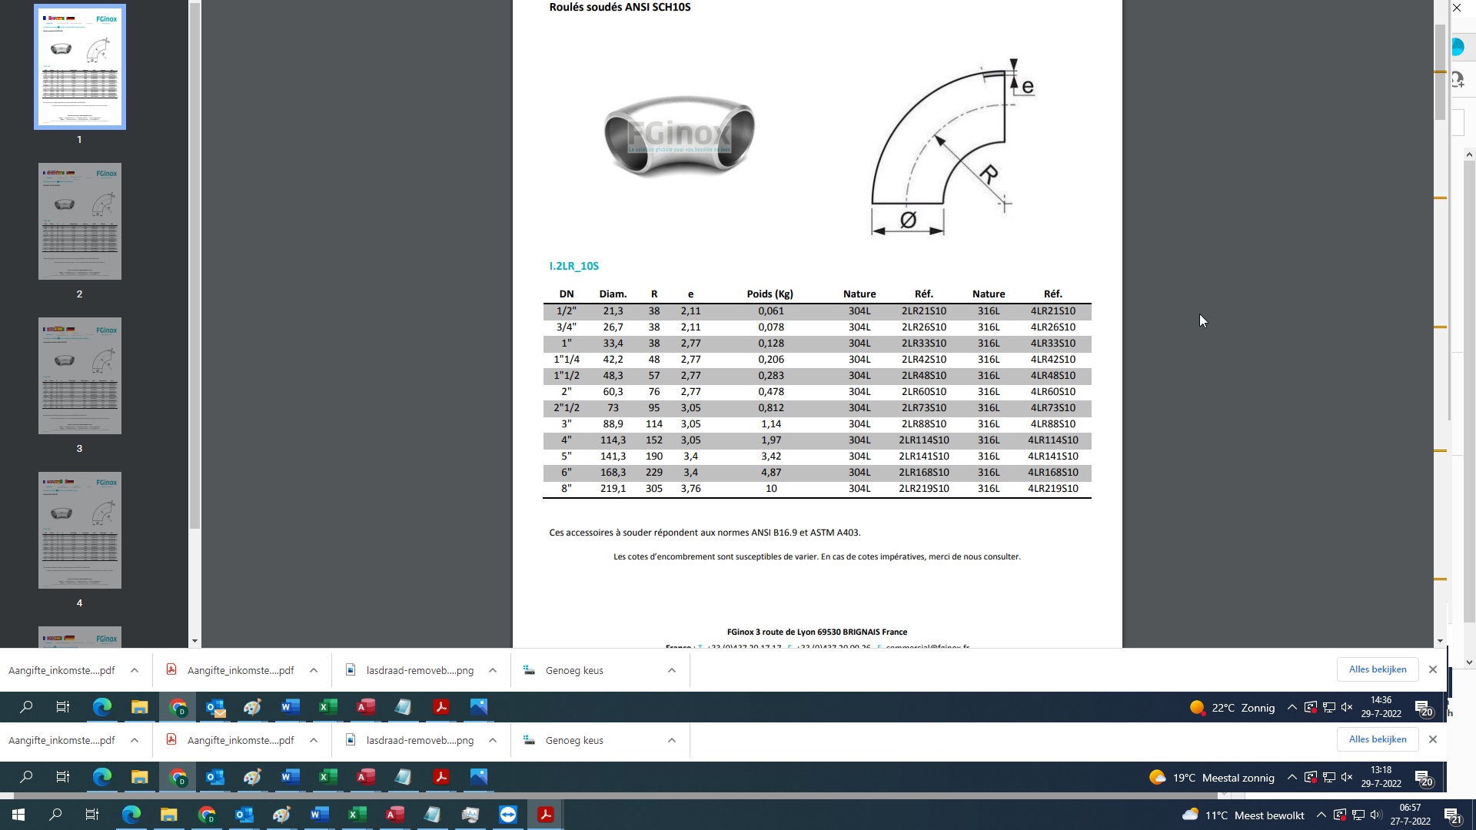
Task: Show hidden tray icons next to Meest bewolkt
Action: pos(1321,815)
